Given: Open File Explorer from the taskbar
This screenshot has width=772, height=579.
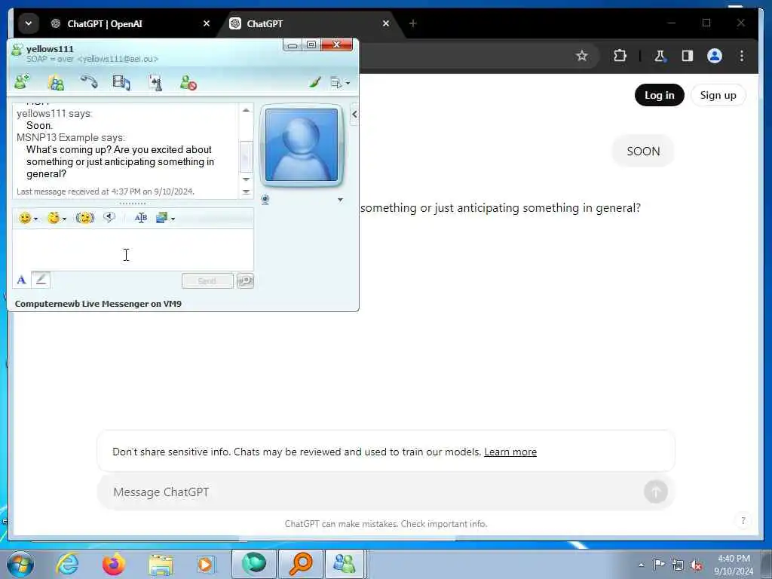Looking at the screenshot, I should click(x=161, y=564).
